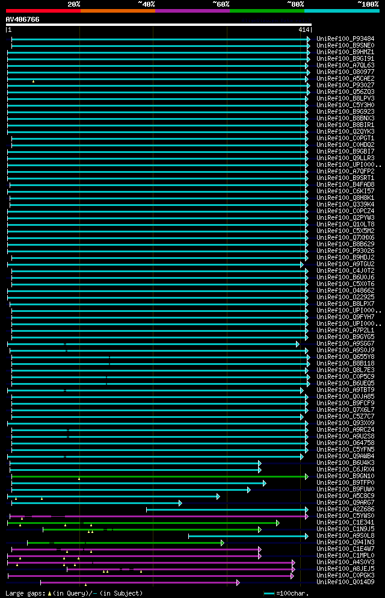Viewport: 385px width, 598px height.
Task: Click the cyan ~100% identity legend segment
Action: pyautogui.click(x=342, y=11)
